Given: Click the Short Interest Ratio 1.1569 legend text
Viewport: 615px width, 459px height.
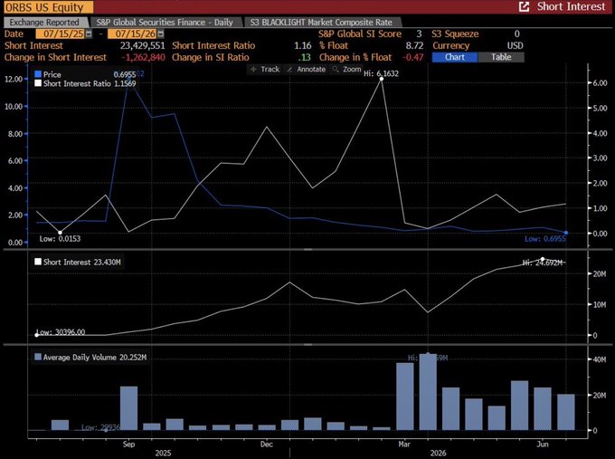Looking at the screenshot, I should click(90, 83).
